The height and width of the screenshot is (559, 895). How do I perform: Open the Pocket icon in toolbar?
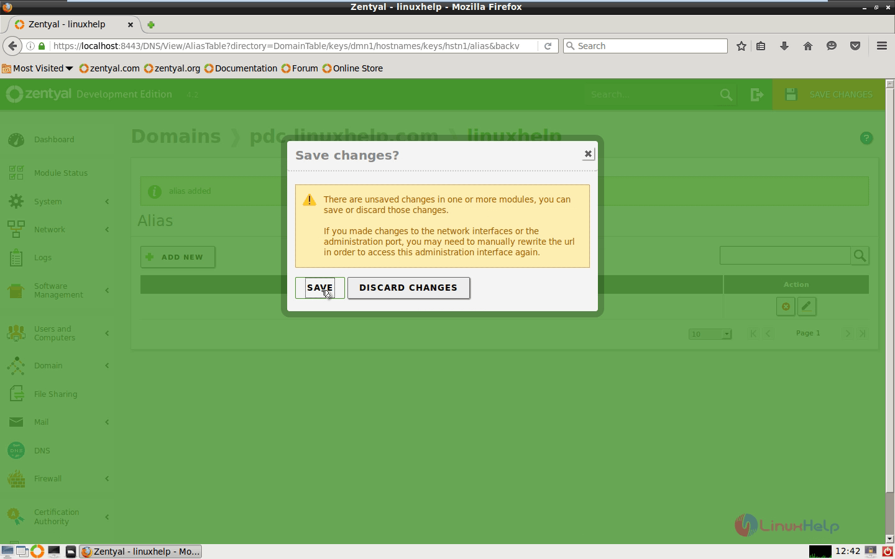pyautogui.click(x=855, y=46)
